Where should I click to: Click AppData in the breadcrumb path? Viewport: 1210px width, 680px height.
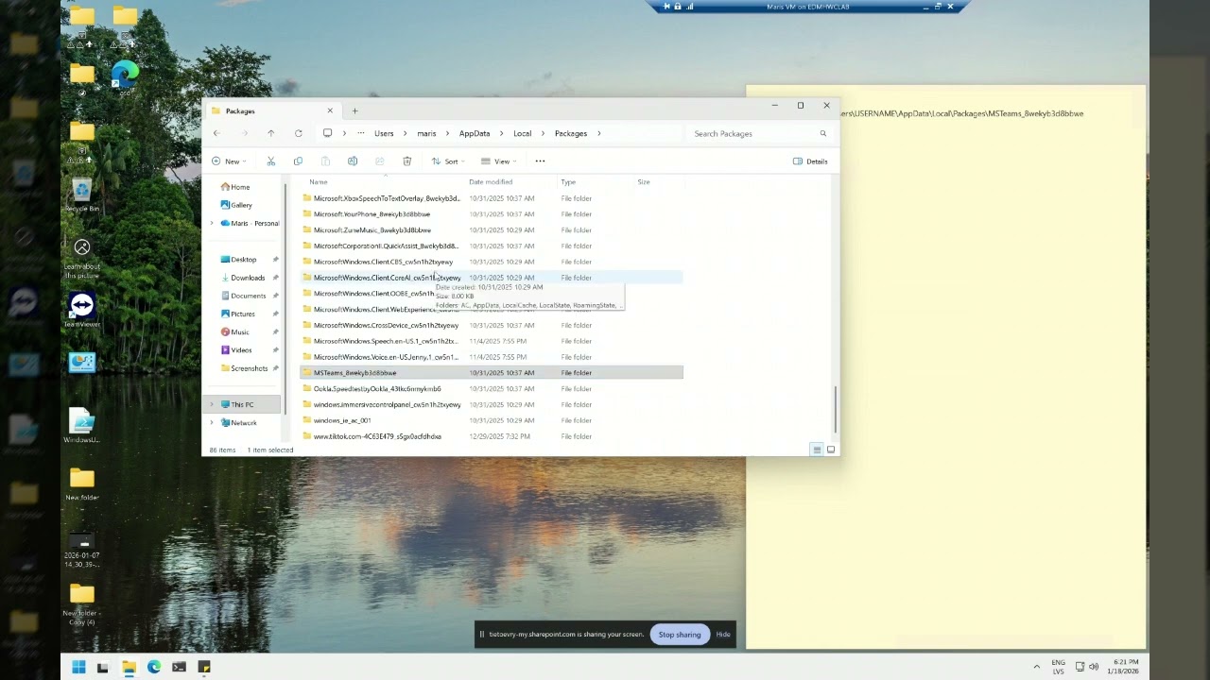pos(475,133)
